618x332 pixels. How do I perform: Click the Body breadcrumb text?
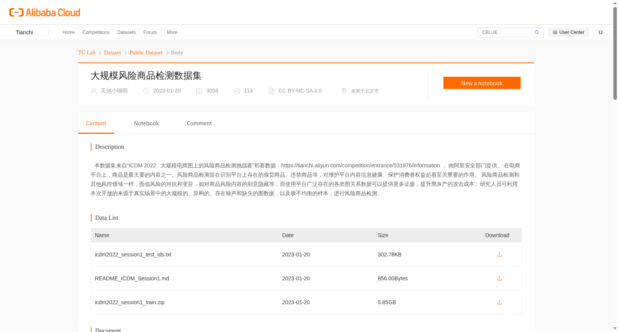[177, 52]
